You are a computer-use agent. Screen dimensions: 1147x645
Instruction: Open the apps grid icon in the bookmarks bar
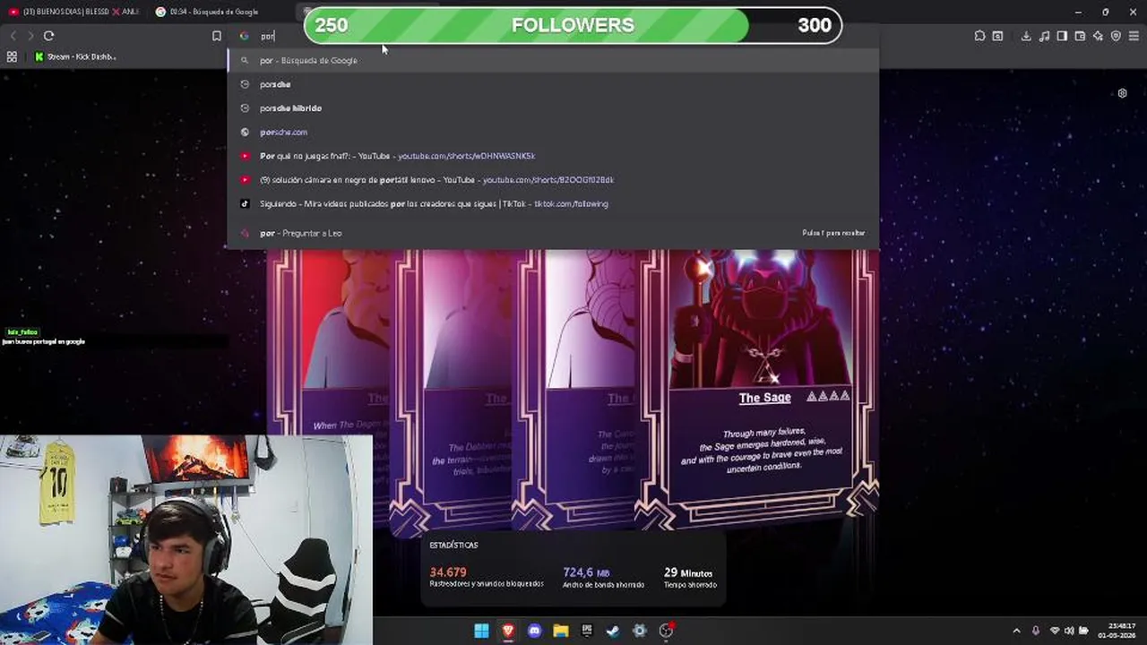12,56
